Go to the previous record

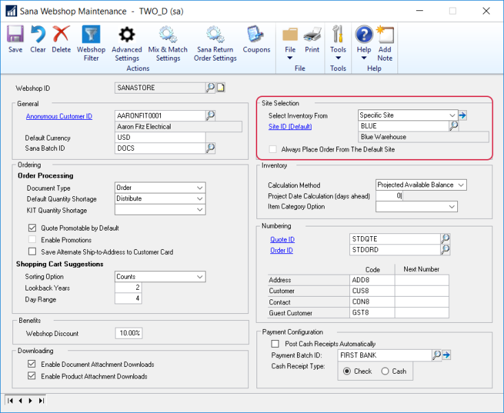click(x=21, y=401)
